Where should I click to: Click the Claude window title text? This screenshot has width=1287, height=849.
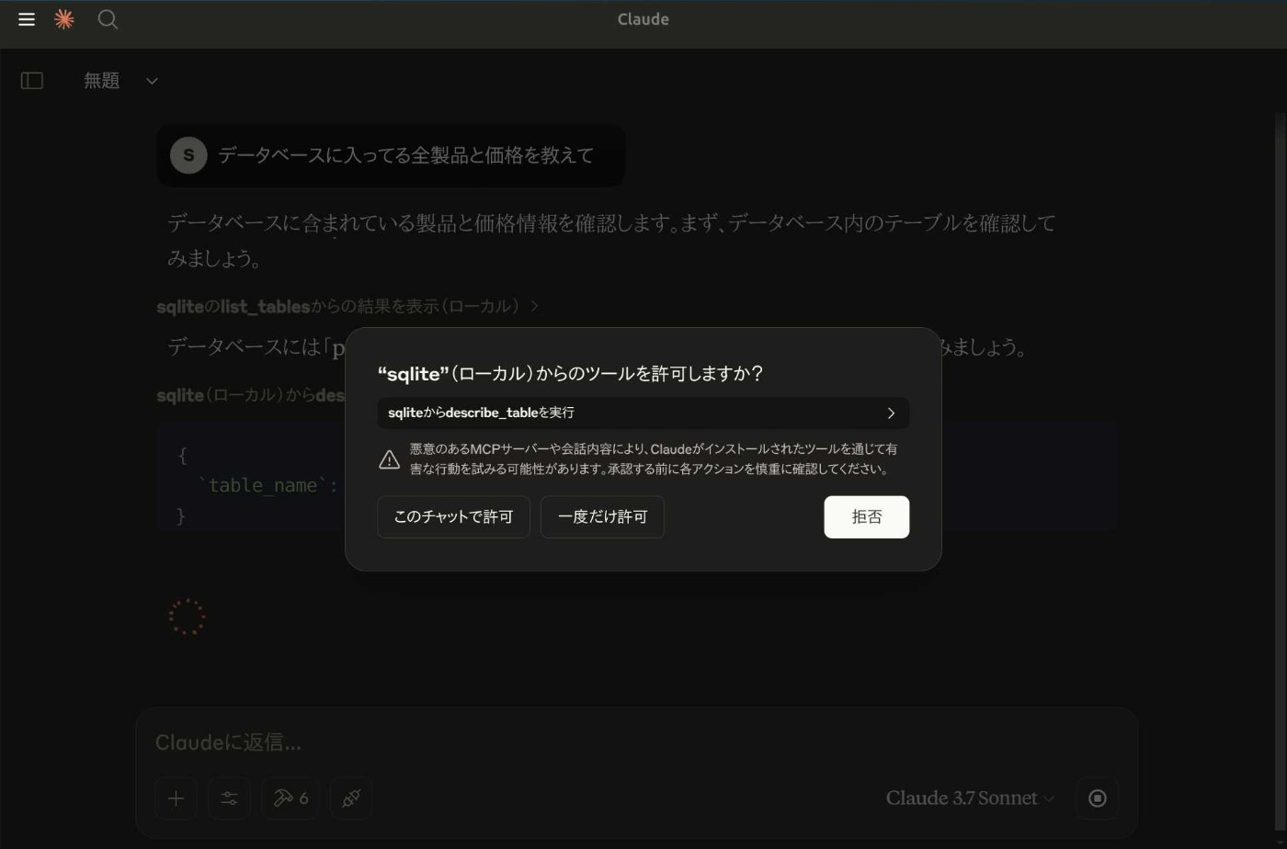point(643,19)
